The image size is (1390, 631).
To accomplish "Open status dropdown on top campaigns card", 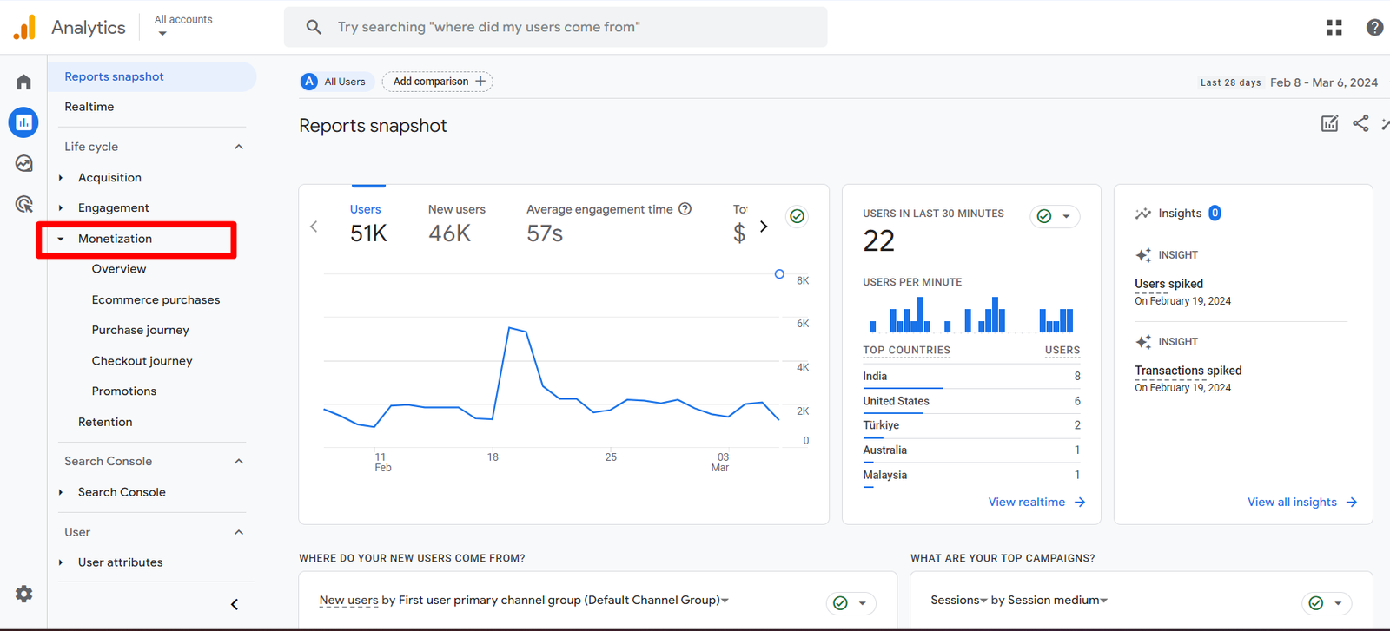I will coord(1327,603).
